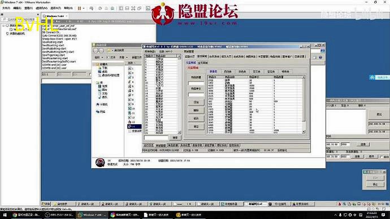
Task: Click the VMware pause virtual machine icon
Action: tap(79, 8)
